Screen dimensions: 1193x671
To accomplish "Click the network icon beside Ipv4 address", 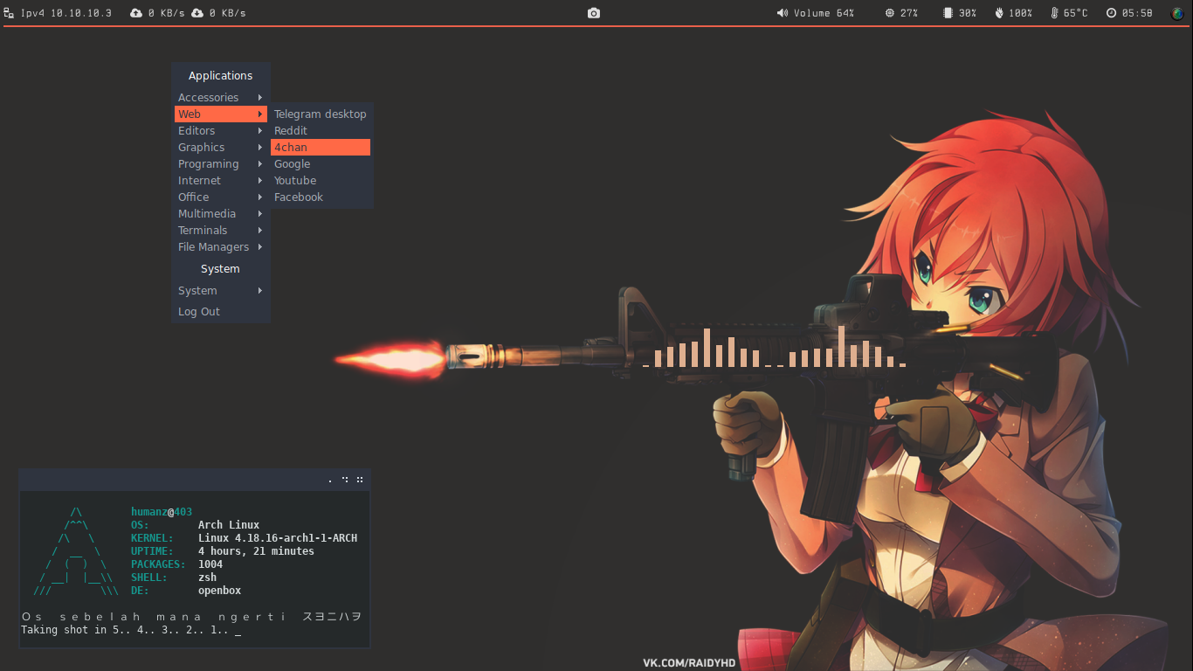I will 9,13.
